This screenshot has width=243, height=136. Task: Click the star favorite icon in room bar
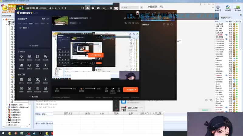click(x=56, y=8)
